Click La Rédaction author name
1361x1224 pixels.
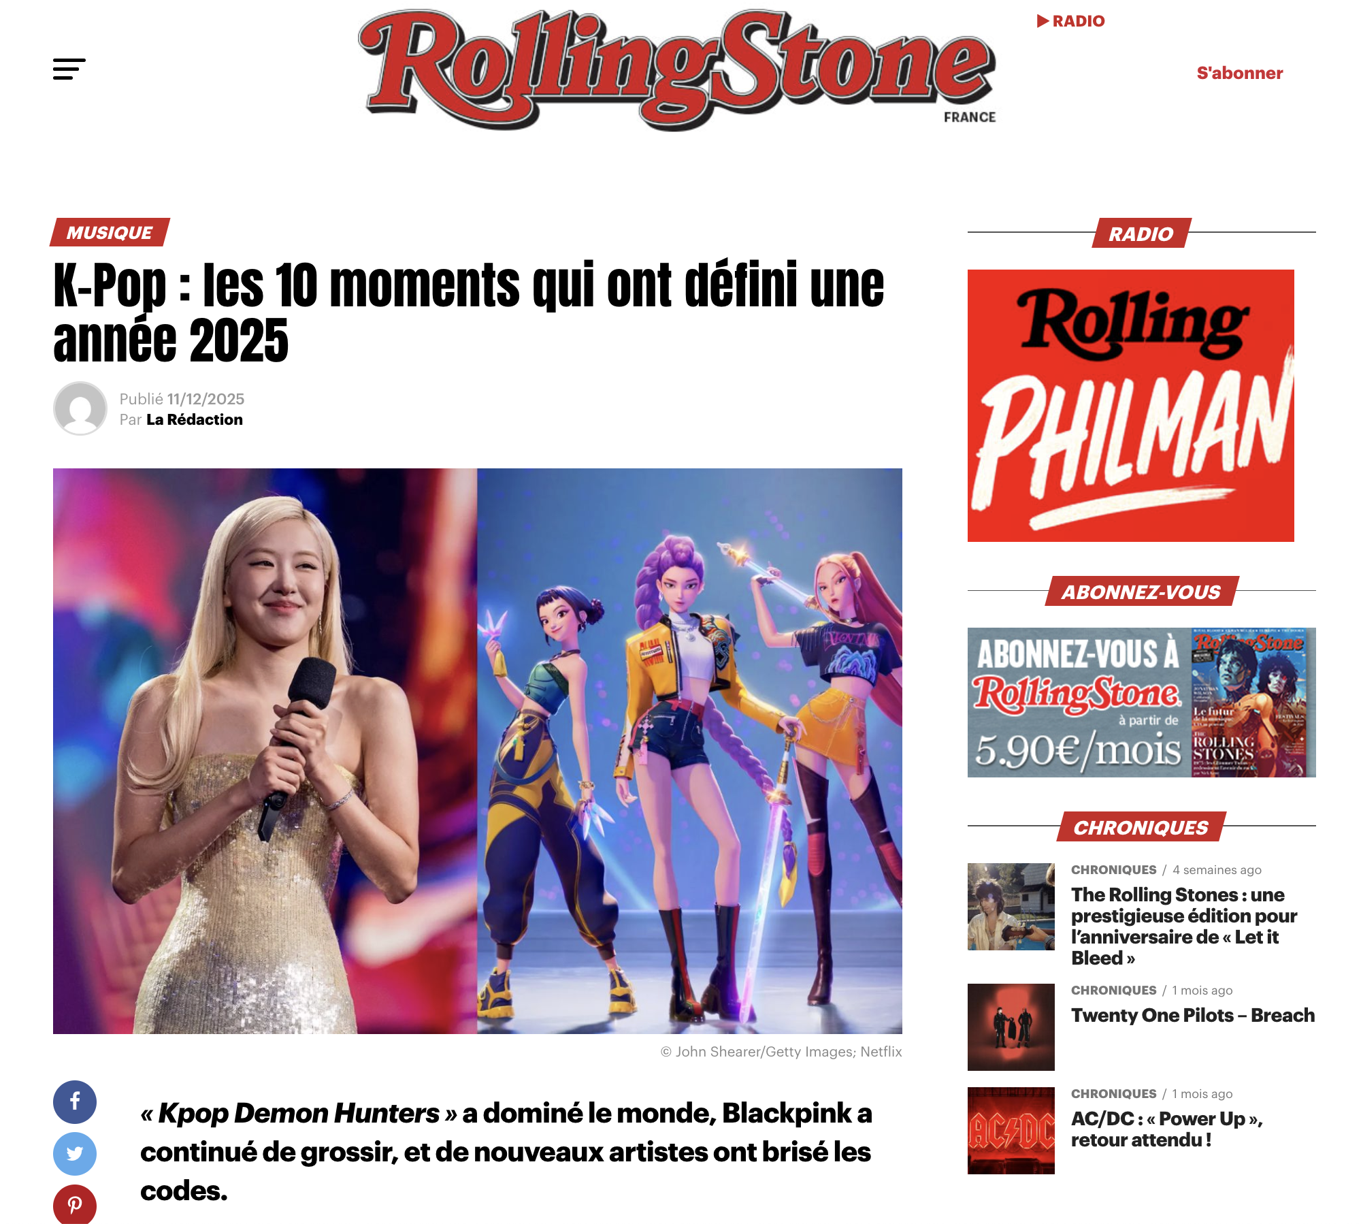tap(195, 419)
